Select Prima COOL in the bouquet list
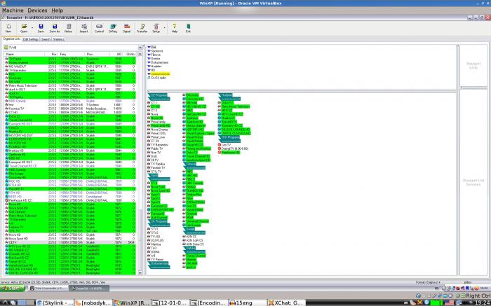Image resolution: width=491 pixels, height=306 pixels. pyautogui.click(x=158, y=133)
